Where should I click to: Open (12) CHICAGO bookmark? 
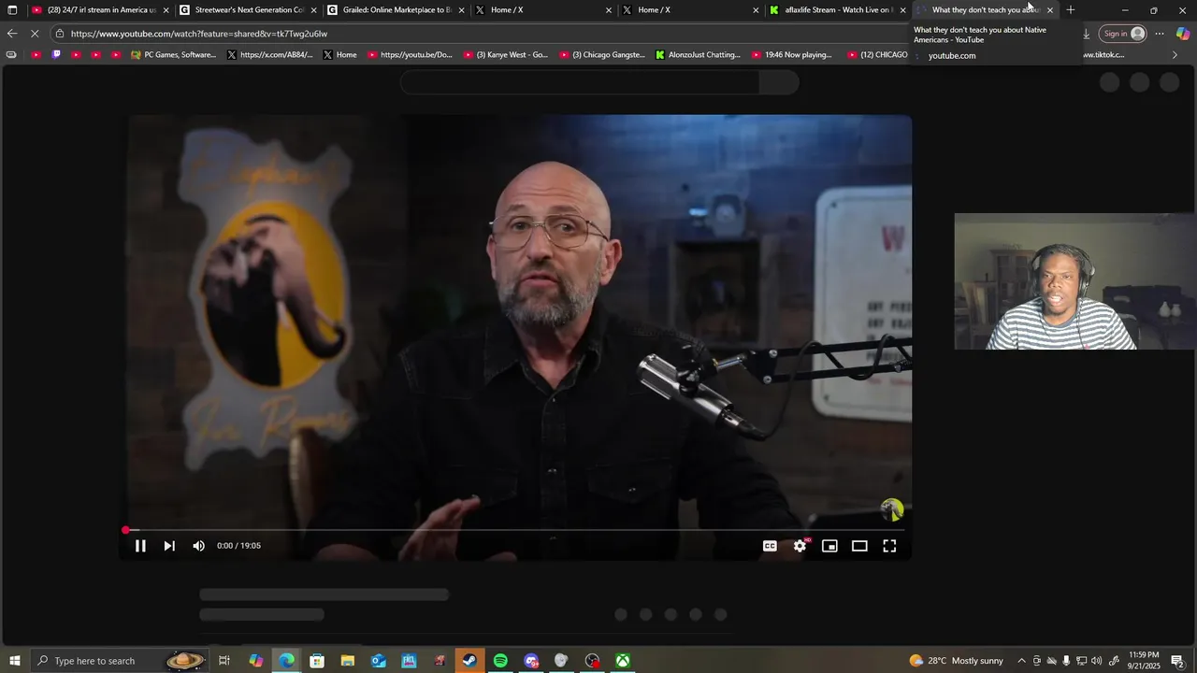(x=877, y=55)
